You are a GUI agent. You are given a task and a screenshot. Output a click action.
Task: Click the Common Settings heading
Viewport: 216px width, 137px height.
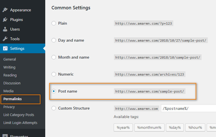[x=71, y=8]
